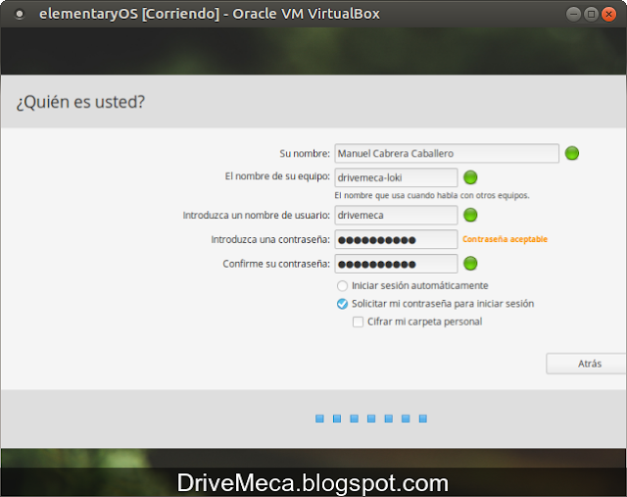Image resolution: width=627 pixels, height=497 pixels.
Task: Click the green indicator beside Confirme su contraseña
Action: pyautogui.click(x=470, y=264)
